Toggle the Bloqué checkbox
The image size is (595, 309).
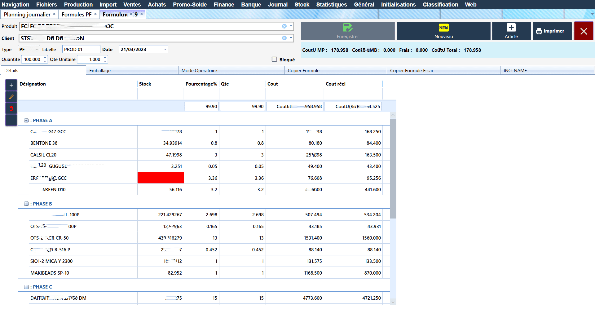pyautogui.click(x=274, y=59)
